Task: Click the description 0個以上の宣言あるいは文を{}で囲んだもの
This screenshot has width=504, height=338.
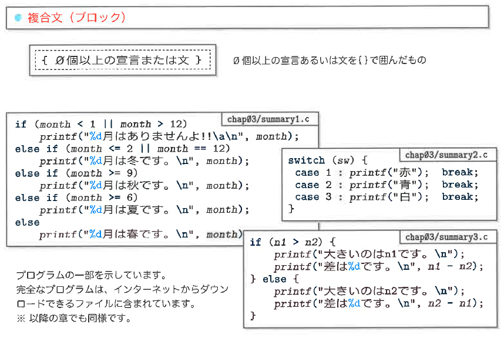Action: pos(330,60)
